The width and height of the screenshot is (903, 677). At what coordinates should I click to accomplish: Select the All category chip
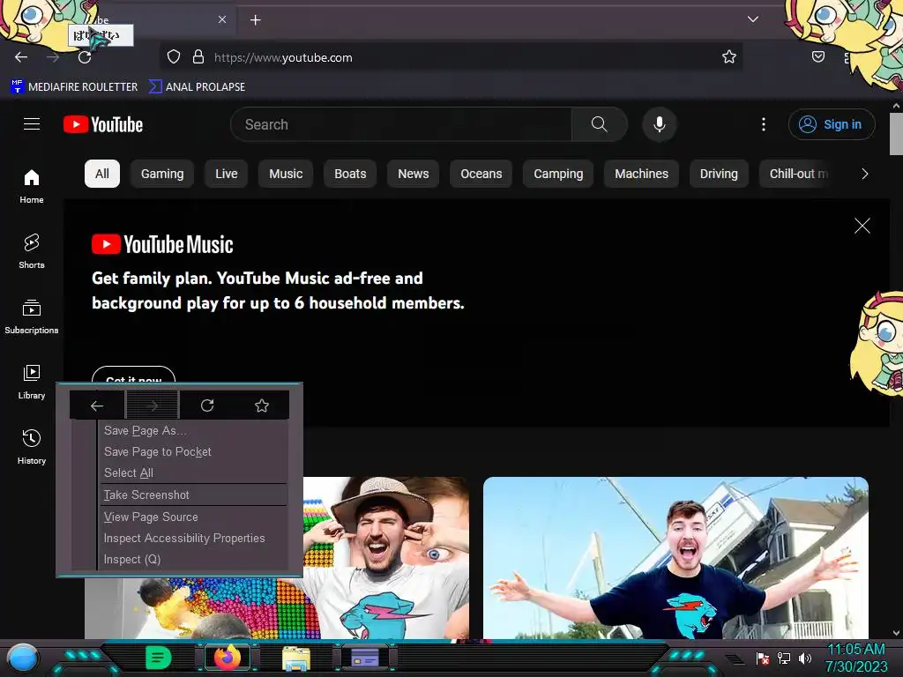(x=102, y=174)
